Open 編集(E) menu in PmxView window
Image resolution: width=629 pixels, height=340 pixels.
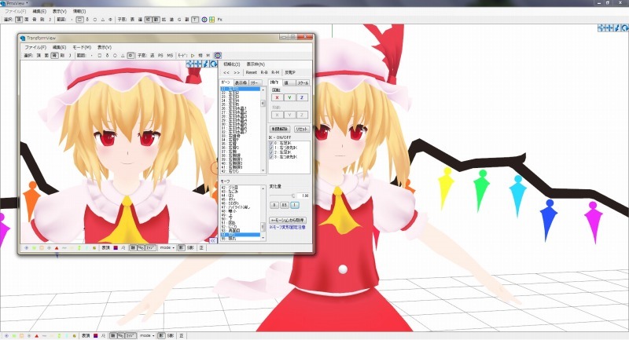tap(39, 11)
